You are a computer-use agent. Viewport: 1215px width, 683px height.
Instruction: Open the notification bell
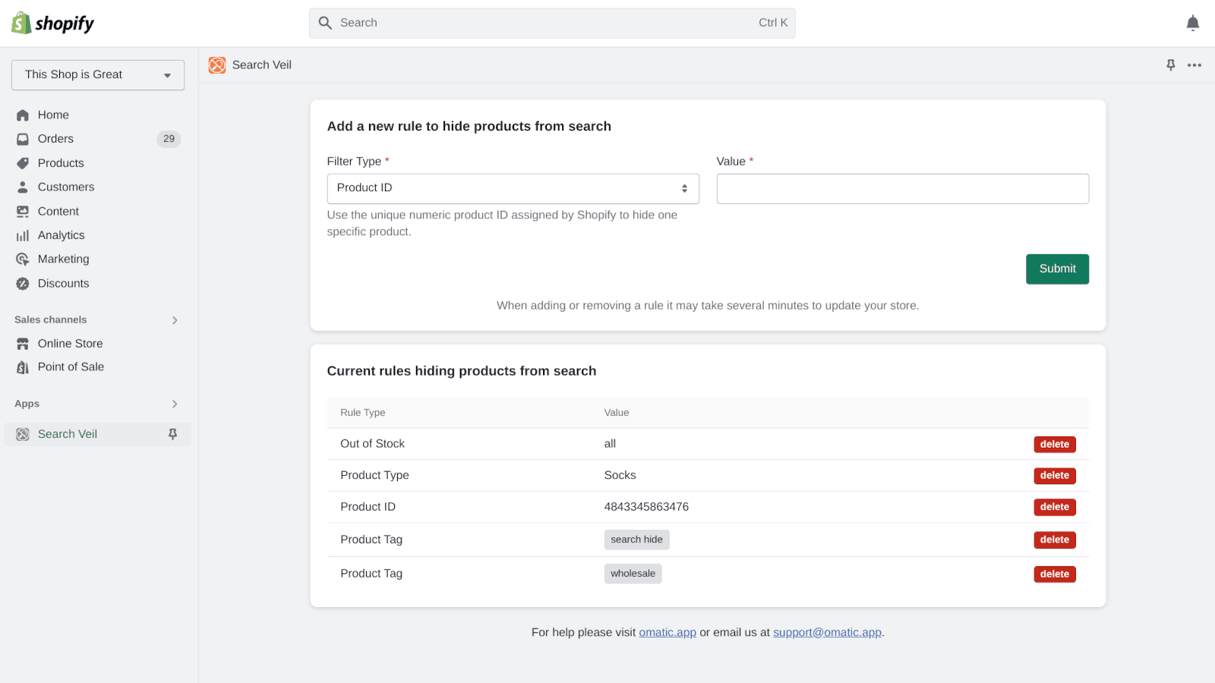[x=1192, y=23]
